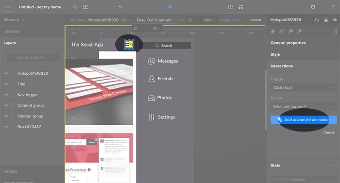Hide the Nav trigger layer
Viewport: 340px width, 183px height.
pos(6,95)
